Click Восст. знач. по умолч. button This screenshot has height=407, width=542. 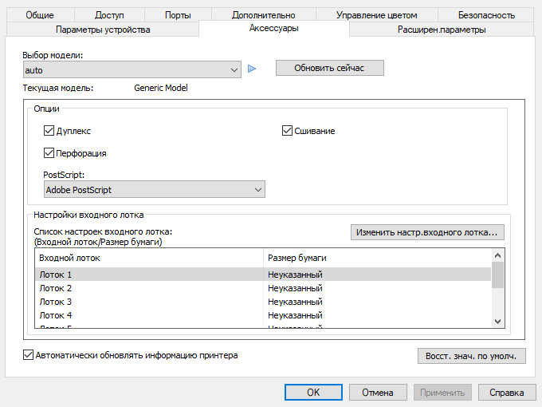point(471,356)
